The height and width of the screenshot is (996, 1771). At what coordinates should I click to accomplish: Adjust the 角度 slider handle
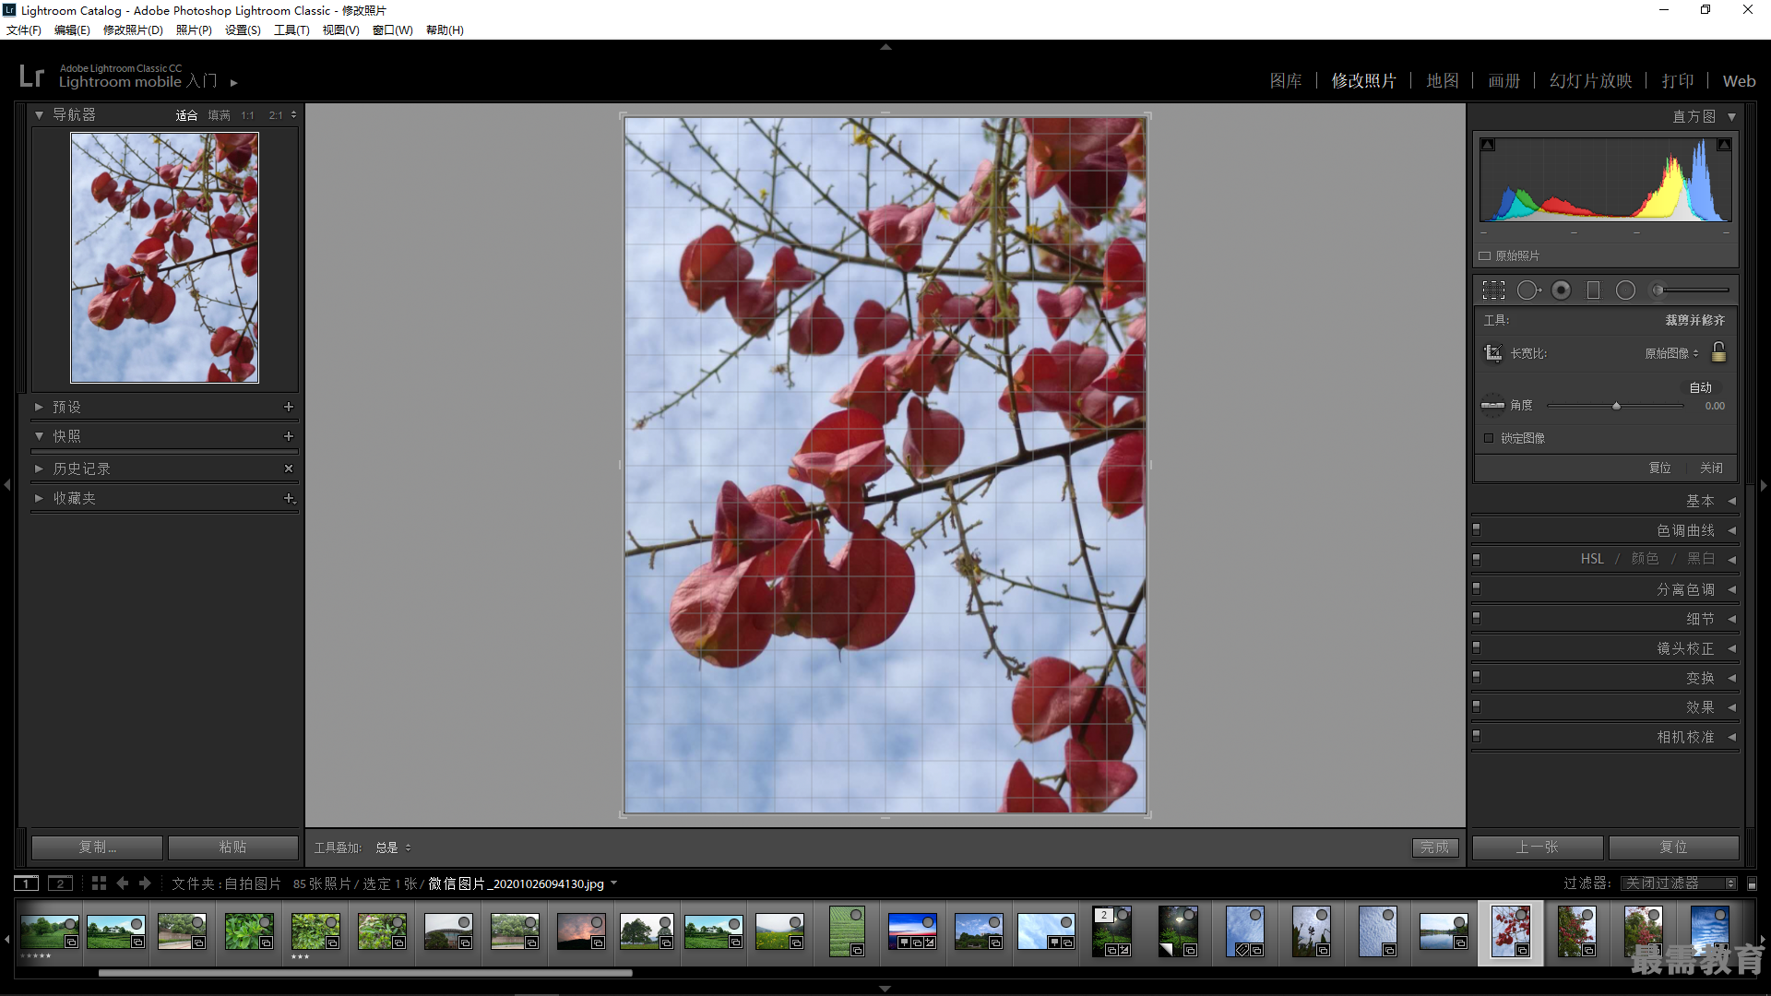point(1616,406)
